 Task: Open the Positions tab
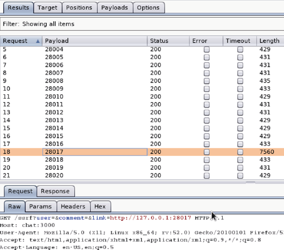pos(79,8)
